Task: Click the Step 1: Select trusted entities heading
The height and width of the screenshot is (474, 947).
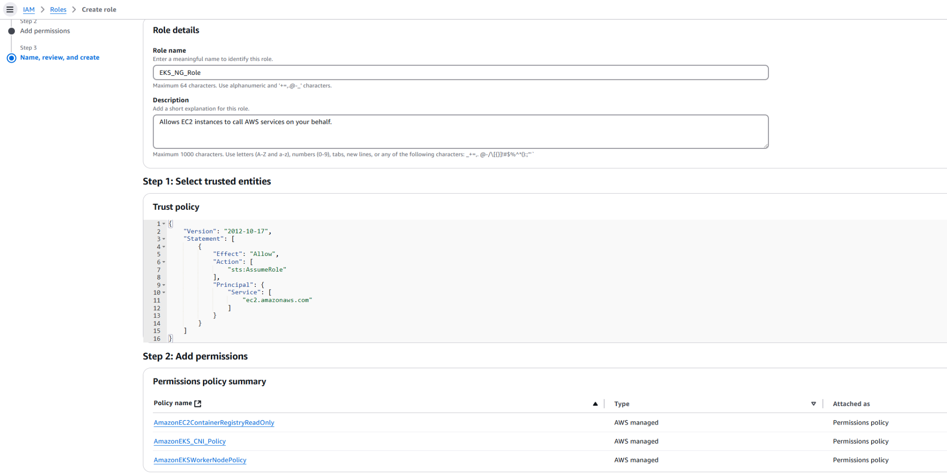Action: point(207,181)
